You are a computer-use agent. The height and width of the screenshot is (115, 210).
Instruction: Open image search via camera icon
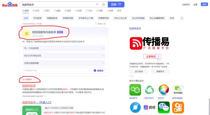click(104, 4)
